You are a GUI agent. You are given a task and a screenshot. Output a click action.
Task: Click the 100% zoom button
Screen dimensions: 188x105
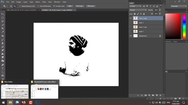tap(70, 6)
